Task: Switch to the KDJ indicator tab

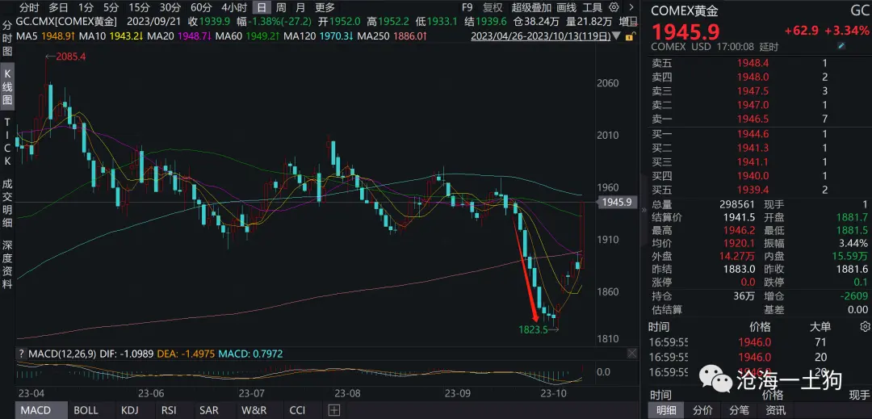Action: coord(128,411)
